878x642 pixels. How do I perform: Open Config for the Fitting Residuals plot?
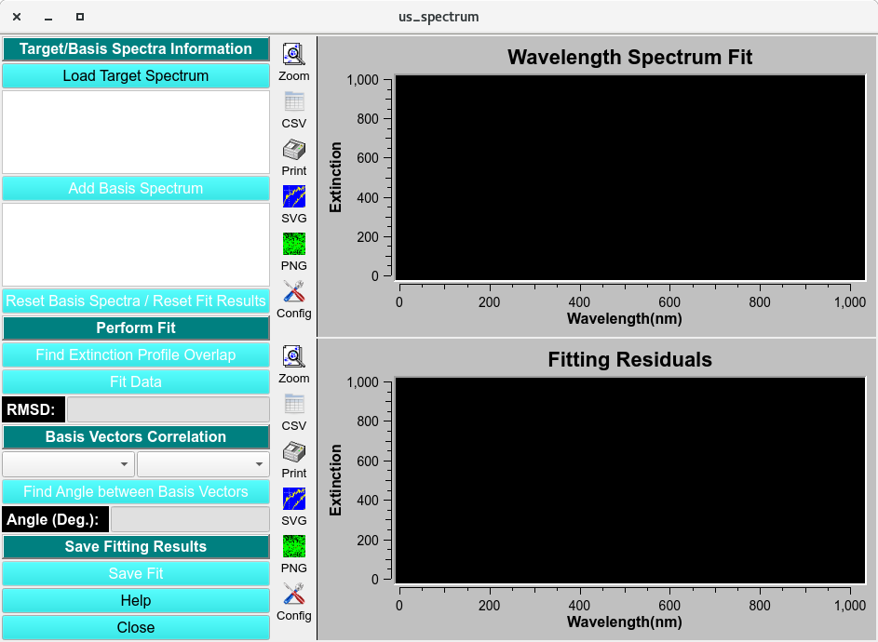[x=293, y=594]
